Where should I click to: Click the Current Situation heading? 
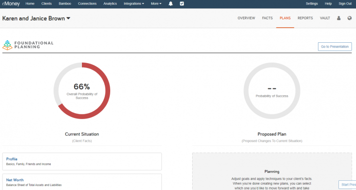coord(82,134)
